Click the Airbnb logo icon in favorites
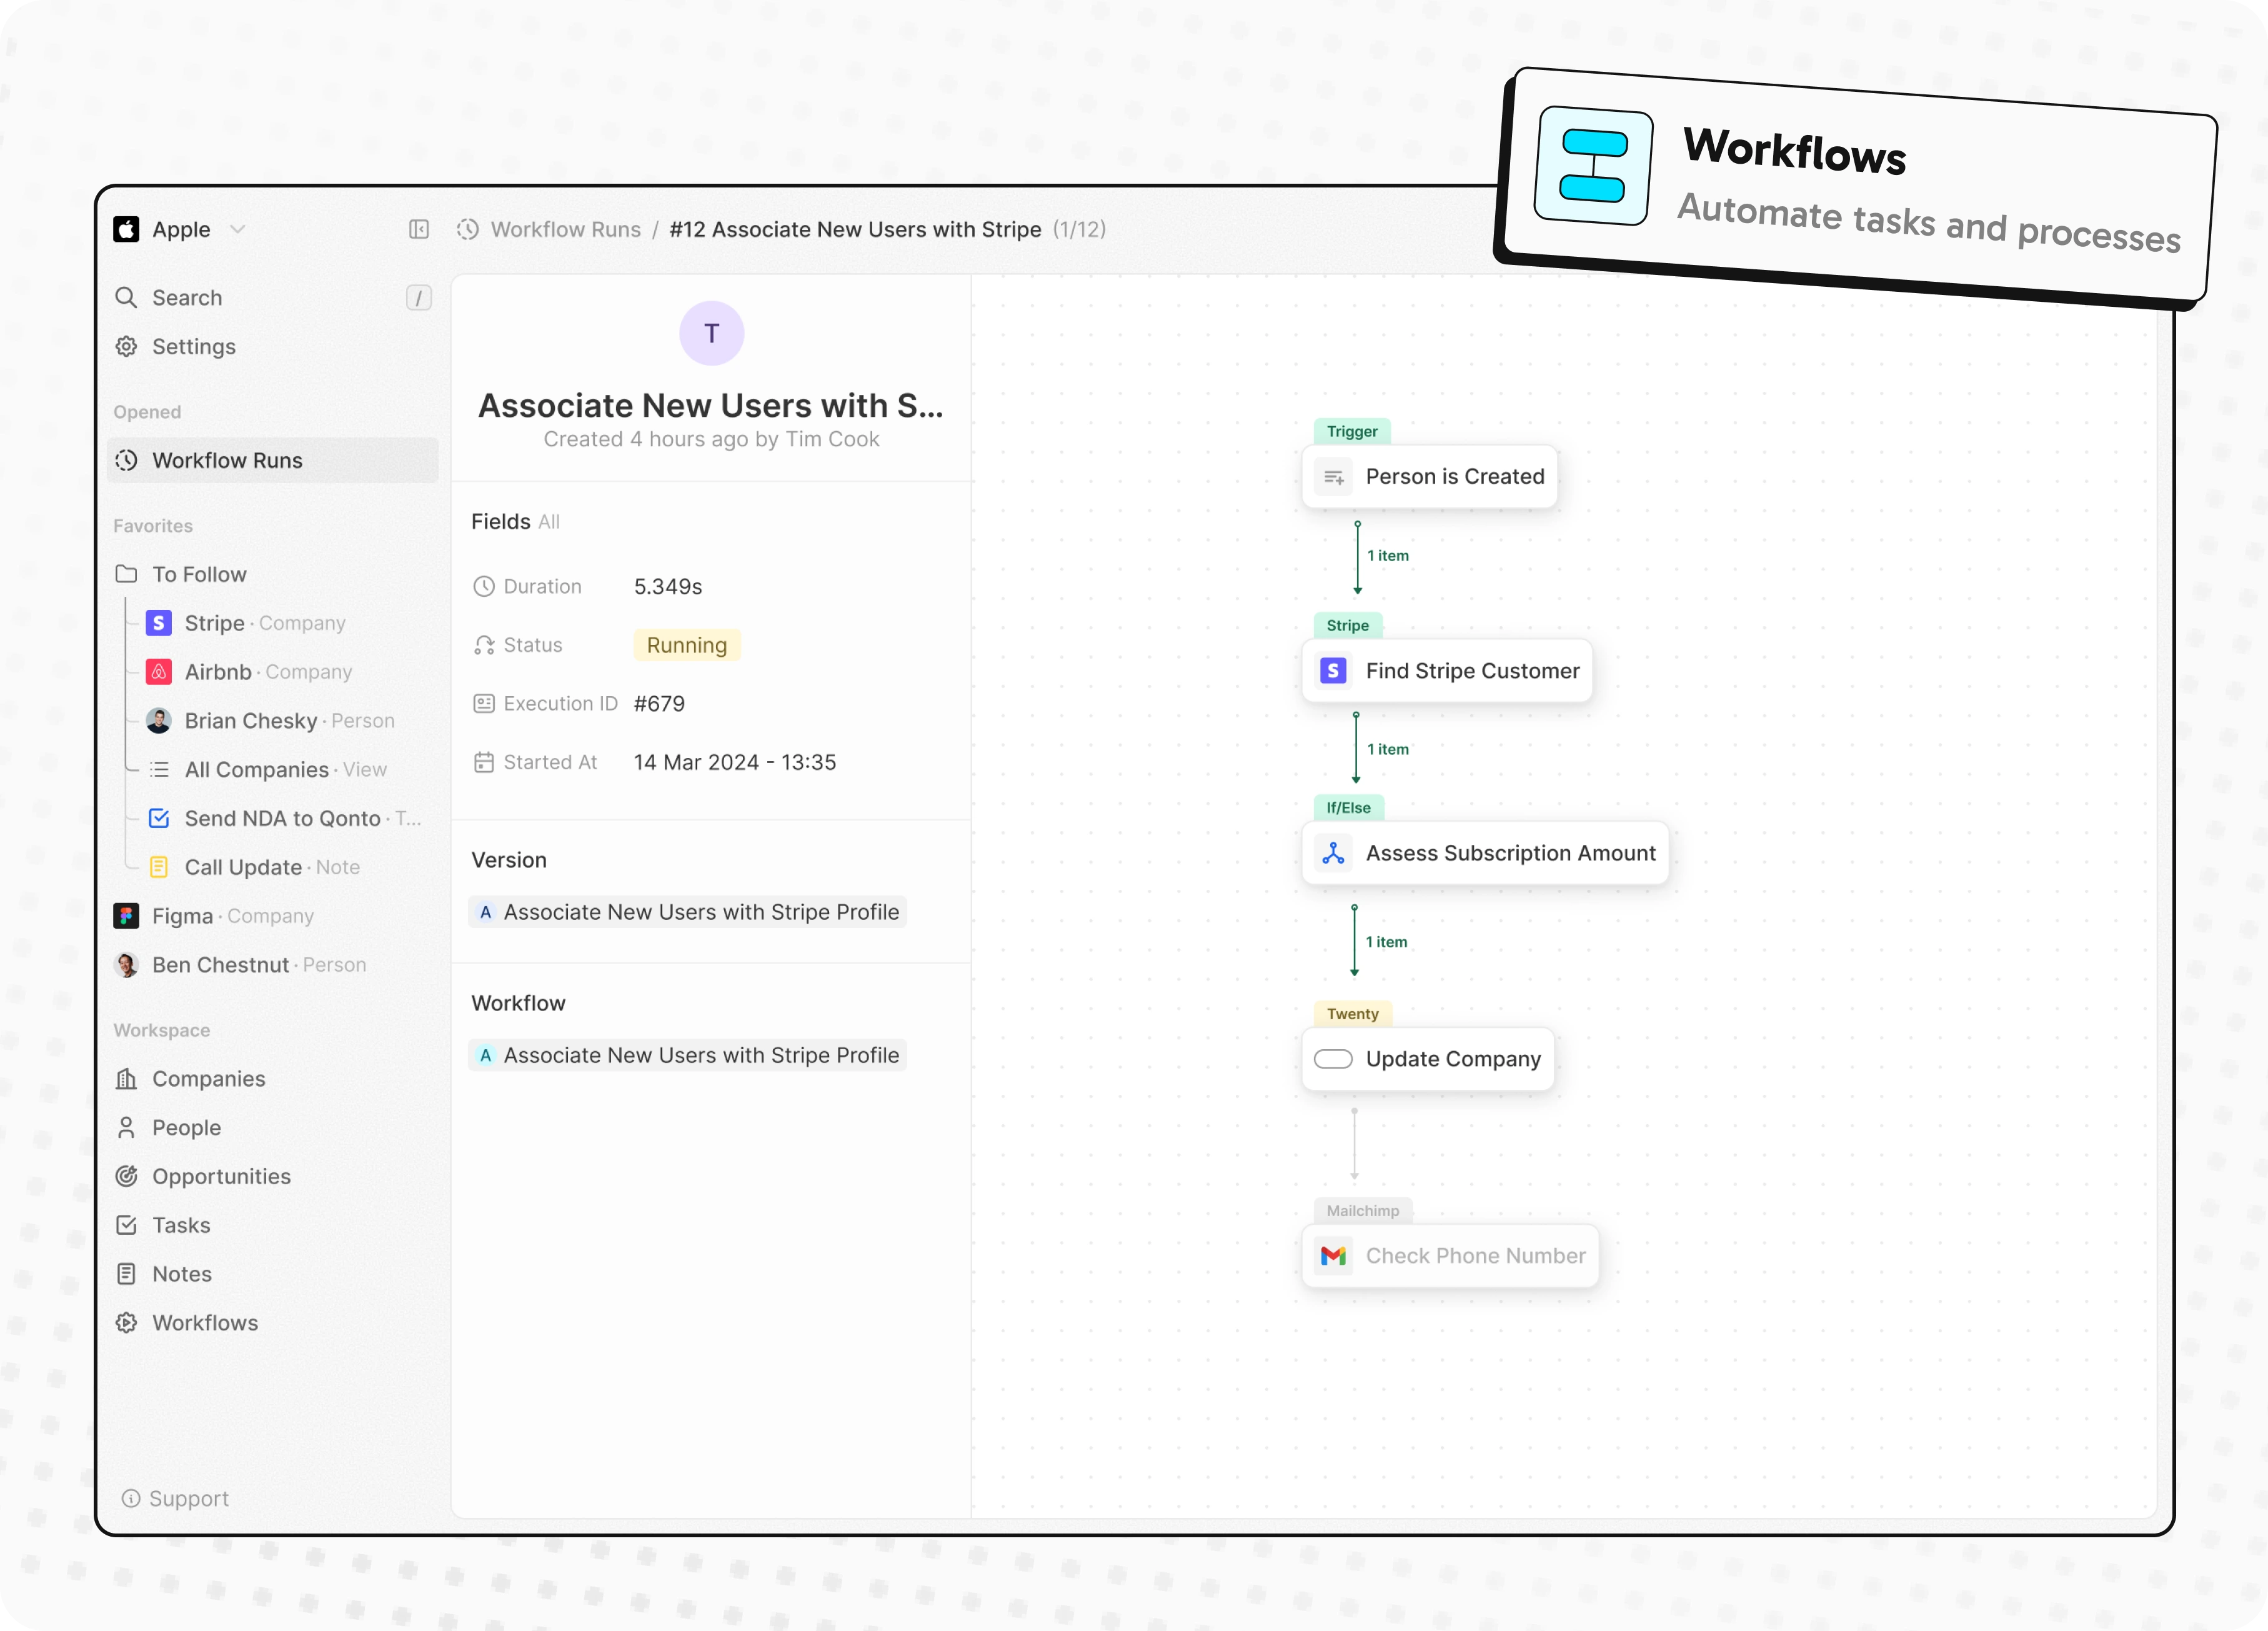This screenshot has height=1631, width=2268. (x=159, y=672)
